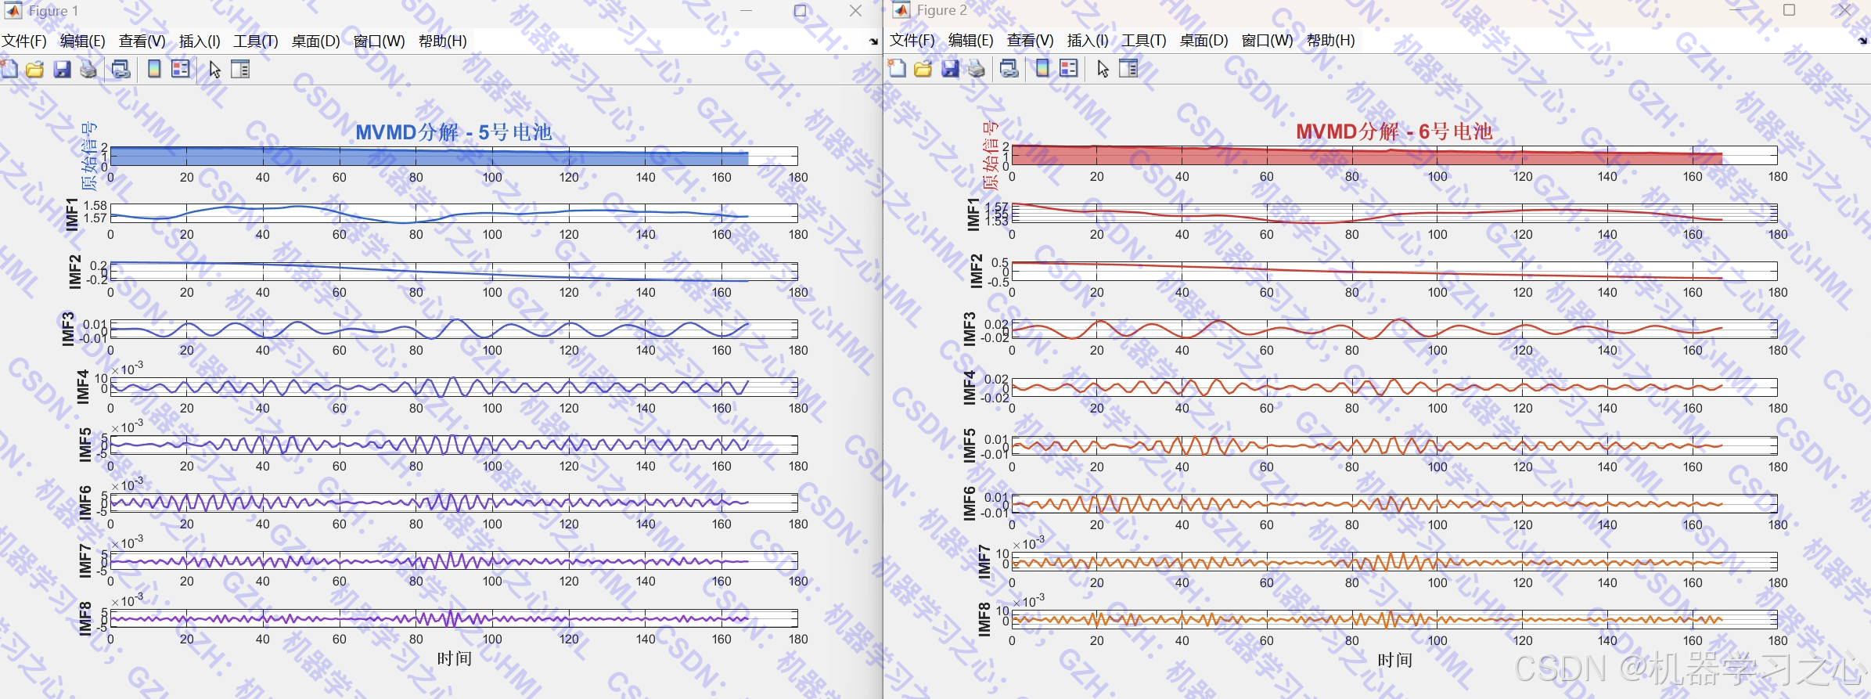This screenshot has height=699, width=1871.
Task: Open 文件(F) menu in Figure 1
Action: pos(24,41)
